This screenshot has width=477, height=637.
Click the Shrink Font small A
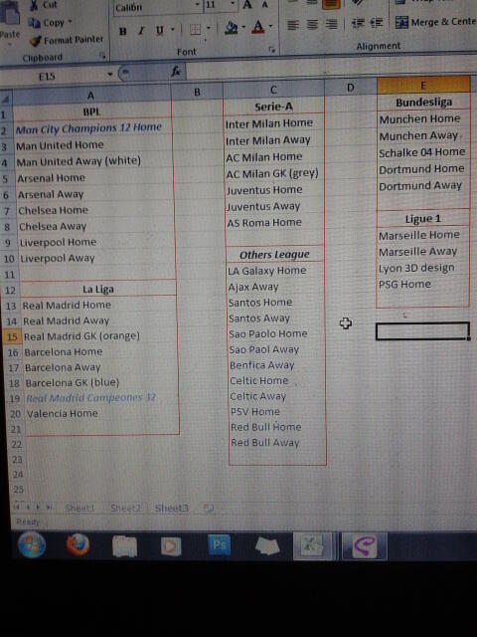[264, 5]
